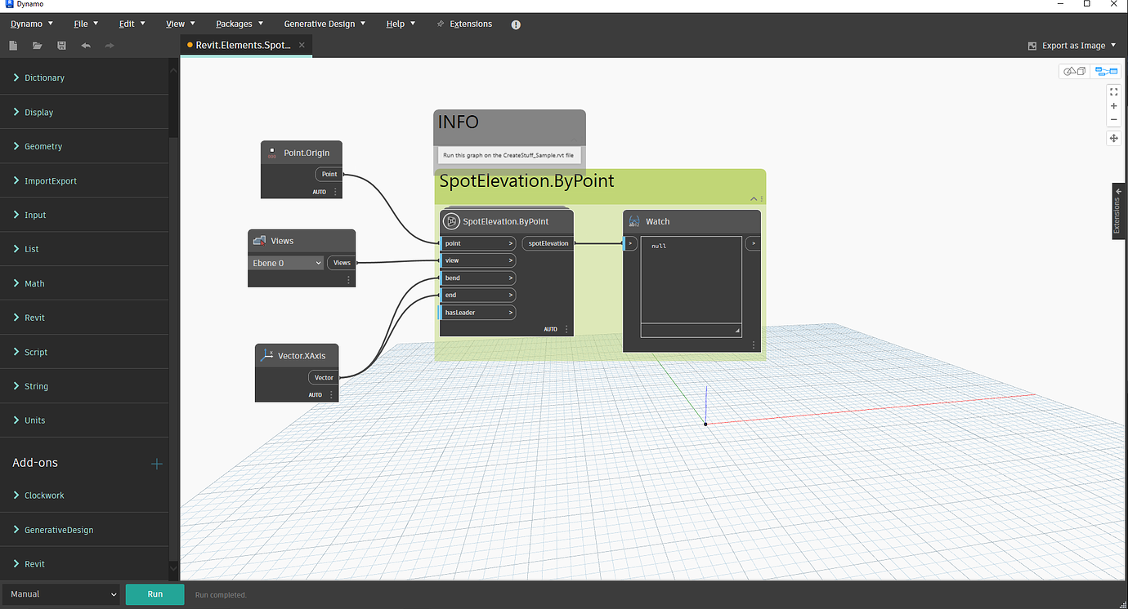Viewport: 1128px width, 609px height.
Task: Open the Extensions side panel tab
Action: tap(1117, 211)
